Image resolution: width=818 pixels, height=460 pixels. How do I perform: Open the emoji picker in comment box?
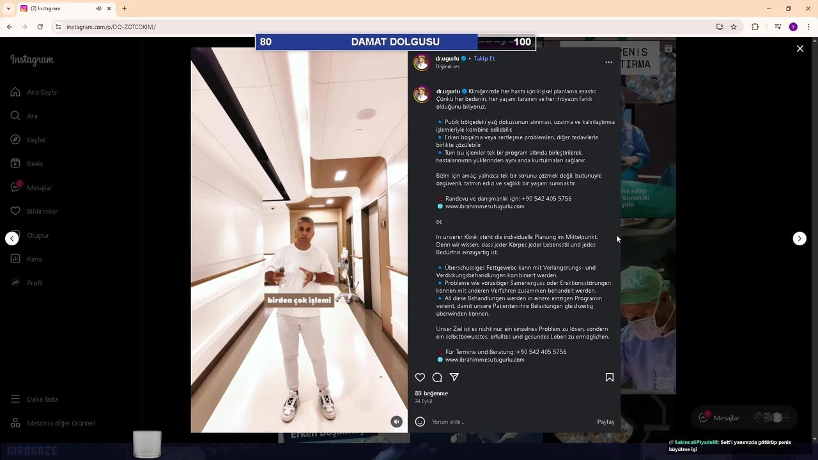pos(420,422)
